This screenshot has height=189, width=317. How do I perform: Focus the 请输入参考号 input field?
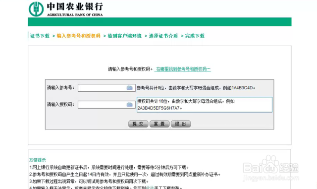(x=106, y=88)
